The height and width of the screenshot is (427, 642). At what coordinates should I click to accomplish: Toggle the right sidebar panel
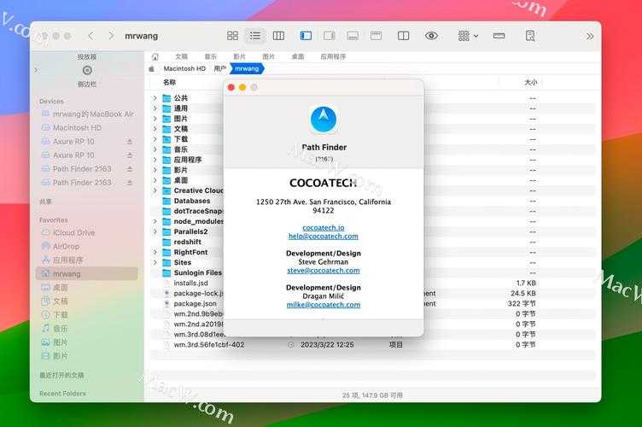(x=330, y=36)
